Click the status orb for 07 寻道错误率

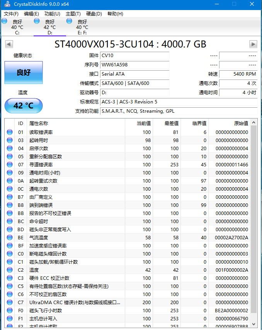coord(10,164)
